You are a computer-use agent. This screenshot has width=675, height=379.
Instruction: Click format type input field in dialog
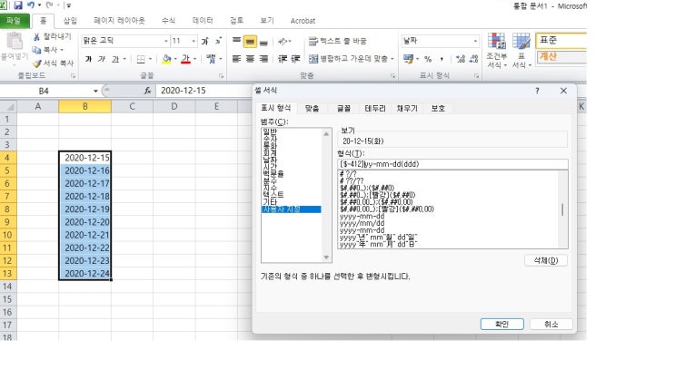(452, 164)
